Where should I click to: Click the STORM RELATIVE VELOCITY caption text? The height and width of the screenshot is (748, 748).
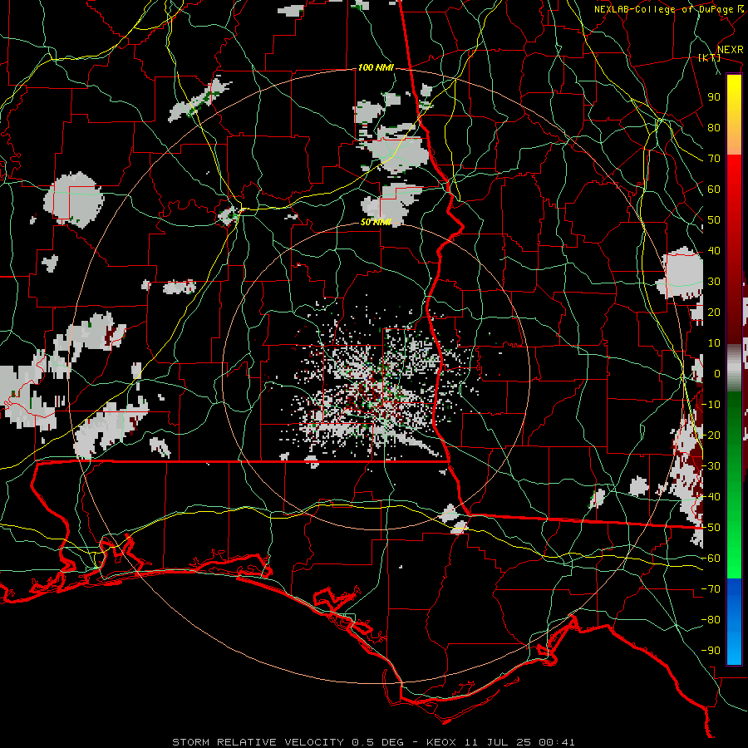(x=258, y=742)
